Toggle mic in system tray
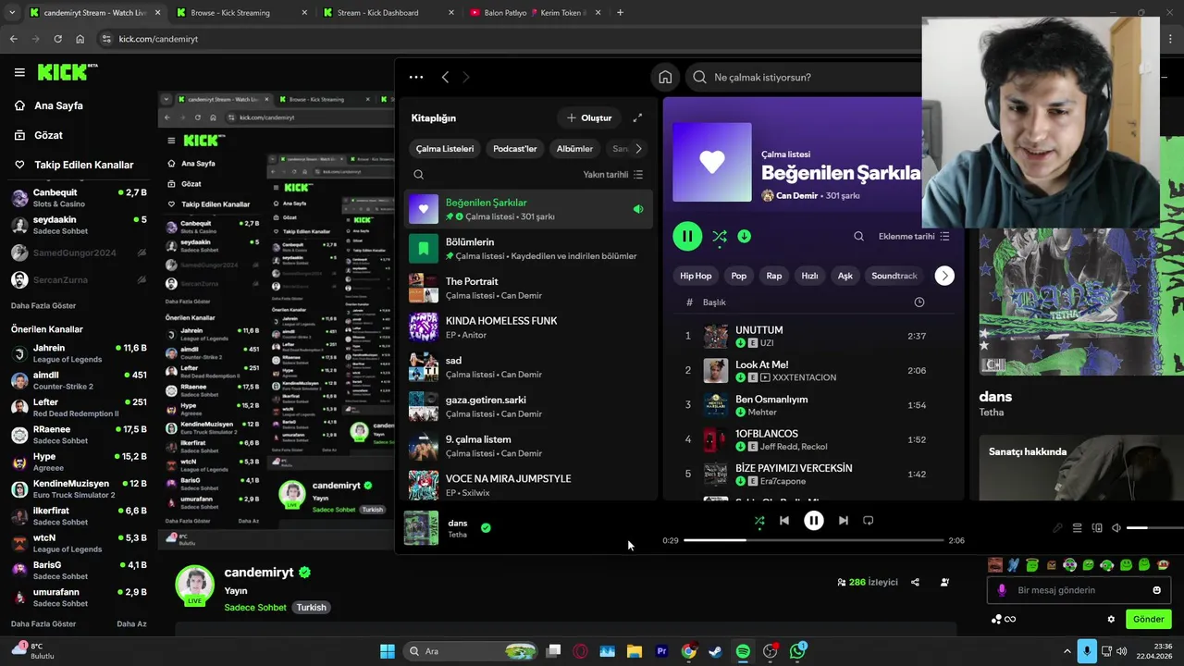 coord(1087,651)
